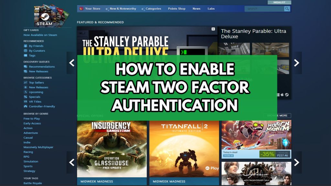Click the Apple platform icon on featured game
This screenshot has height=186, width=331.
tap(282, 95)
